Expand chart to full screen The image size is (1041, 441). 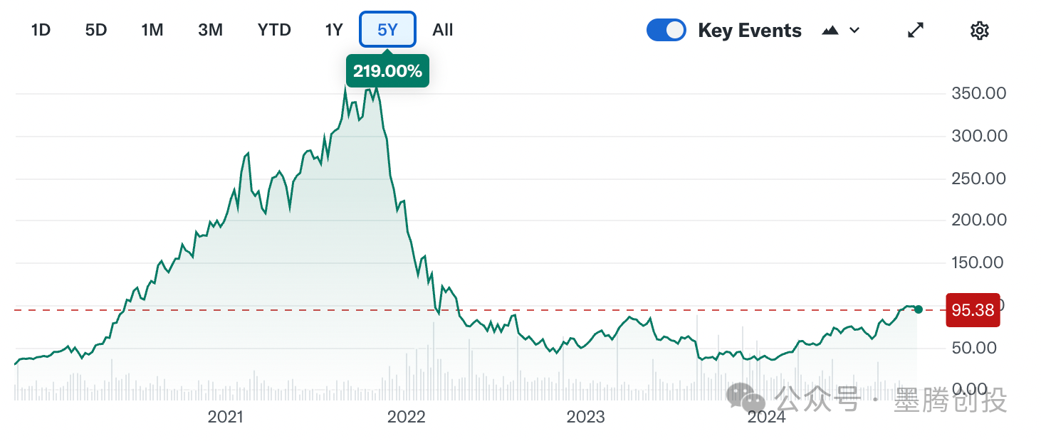[916, 31]
